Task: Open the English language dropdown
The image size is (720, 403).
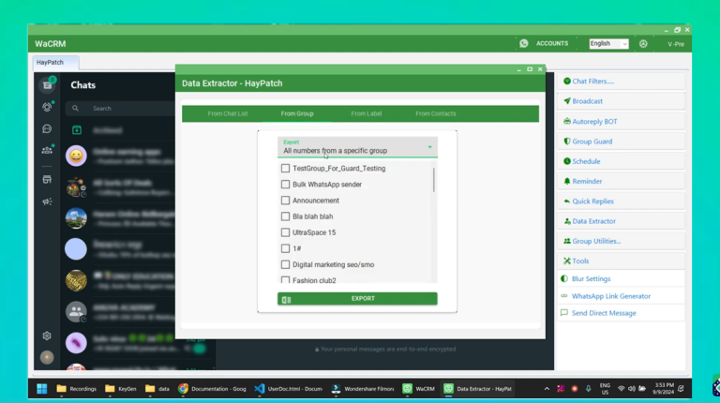Action: [608, 43]
